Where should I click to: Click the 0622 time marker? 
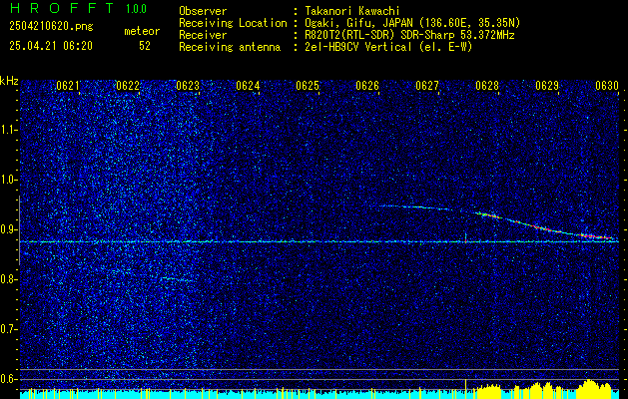tap(128, 86)
